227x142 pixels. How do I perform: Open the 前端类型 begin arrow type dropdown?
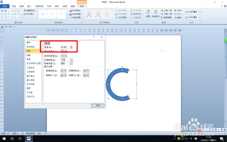tap(64, 71)
